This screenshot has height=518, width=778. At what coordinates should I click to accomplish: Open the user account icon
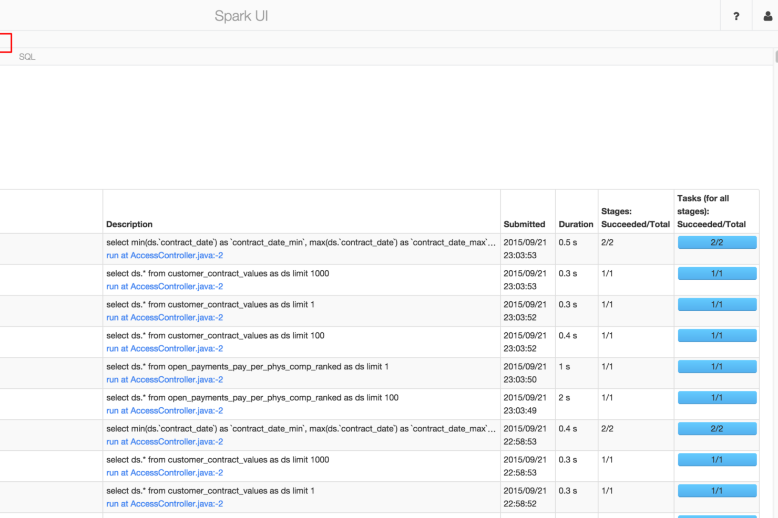(x=767, y=16)
